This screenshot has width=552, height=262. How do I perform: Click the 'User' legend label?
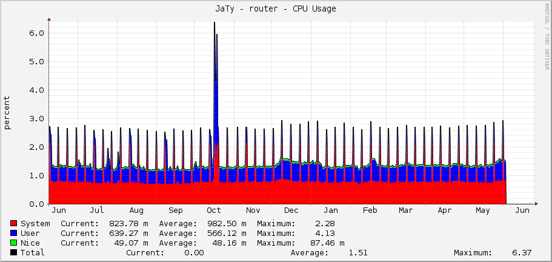pos(30,233)
